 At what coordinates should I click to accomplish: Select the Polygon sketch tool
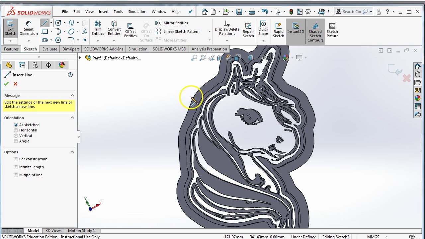58,40
